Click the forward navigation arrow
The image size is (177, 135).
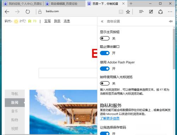pyautogui.click(x=17, y=12)
